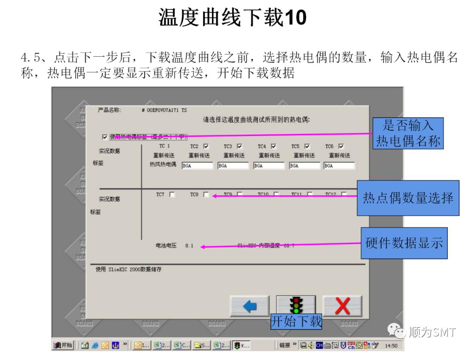Click the blue back arrow button
This screenshot has height=353, width=471.
tap(249, 306)
